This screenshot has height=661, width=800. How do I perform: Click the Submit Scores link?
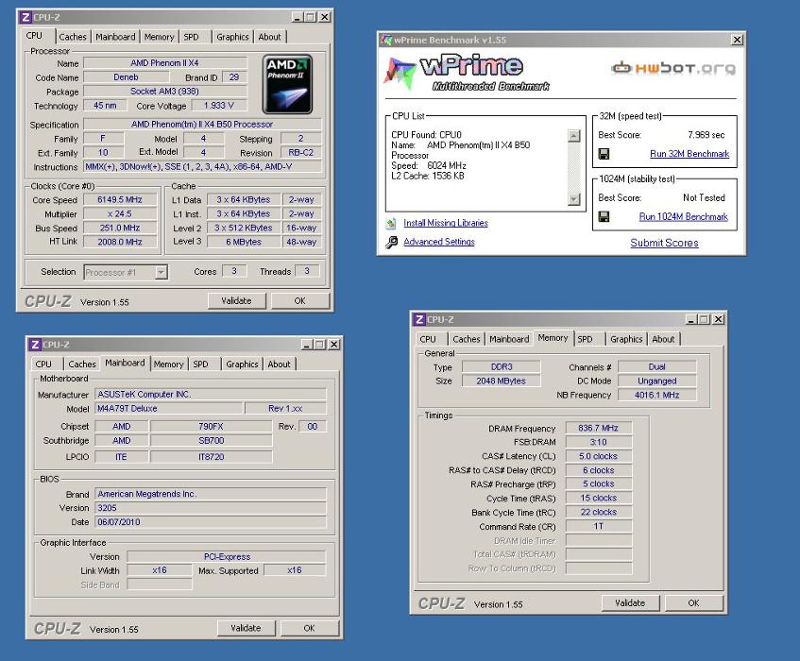[x=664, y=244]
